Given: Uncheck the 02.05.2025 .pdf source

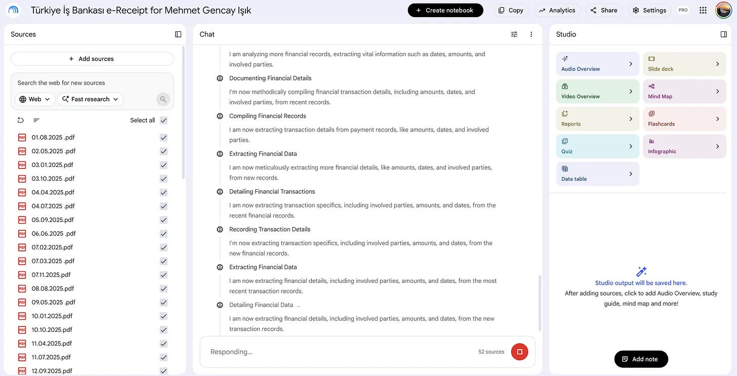Looking at the screenshot, I should click(163, 151).
